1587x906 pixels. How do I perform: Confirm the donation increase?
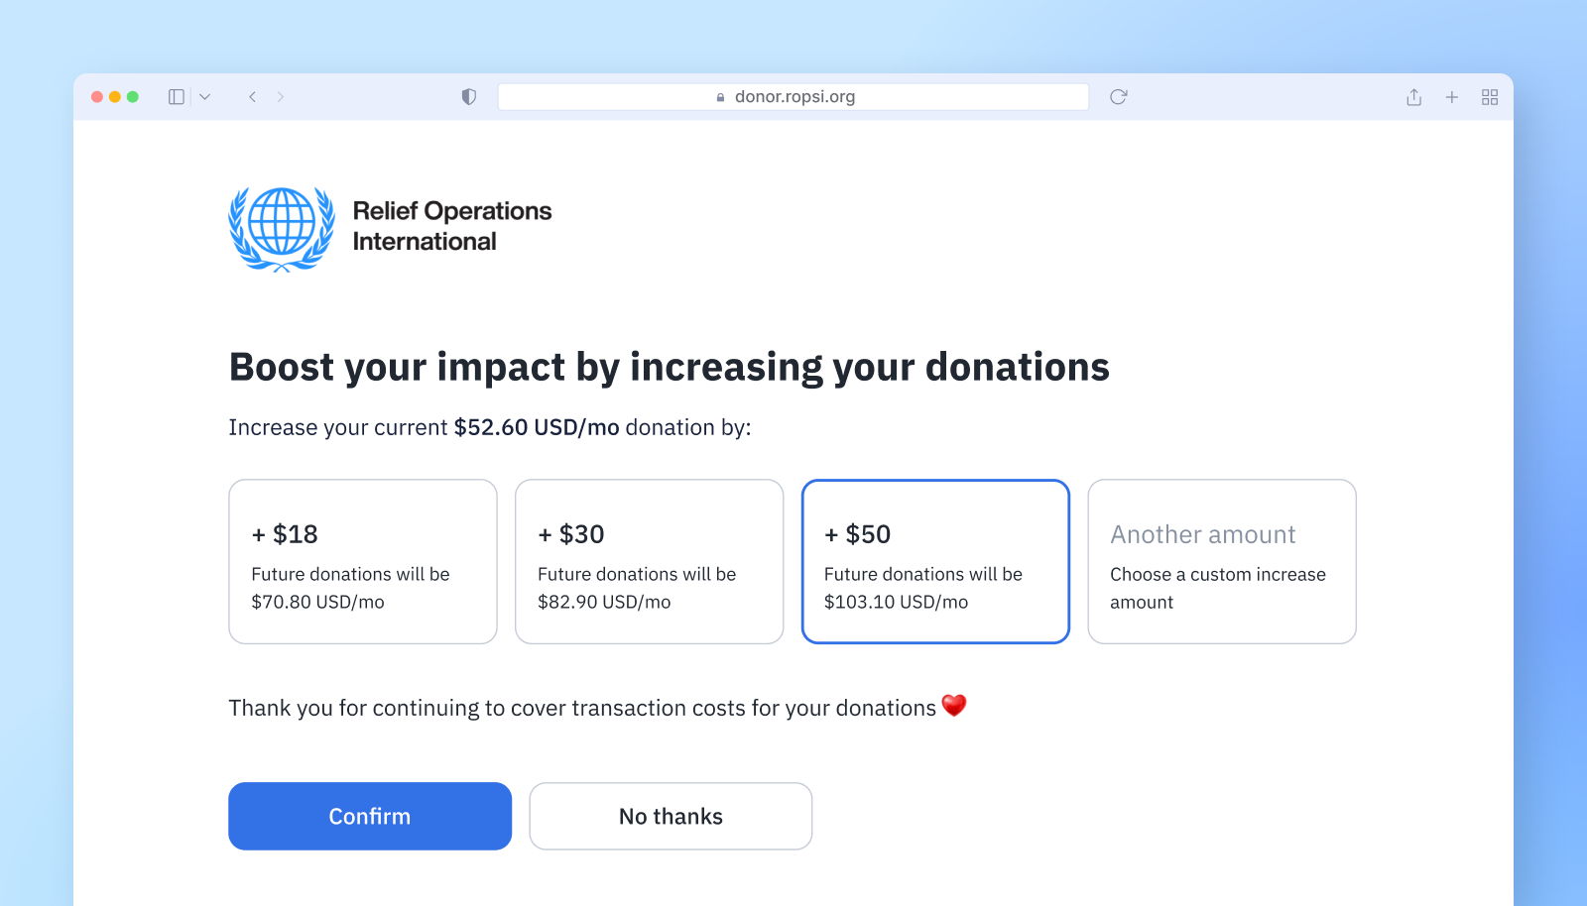coord(370,816)
